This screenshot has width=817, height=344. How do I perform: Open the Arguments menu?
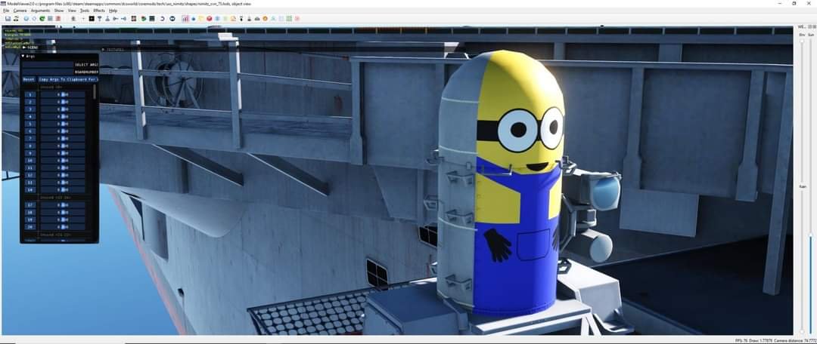tap(40, 11)
